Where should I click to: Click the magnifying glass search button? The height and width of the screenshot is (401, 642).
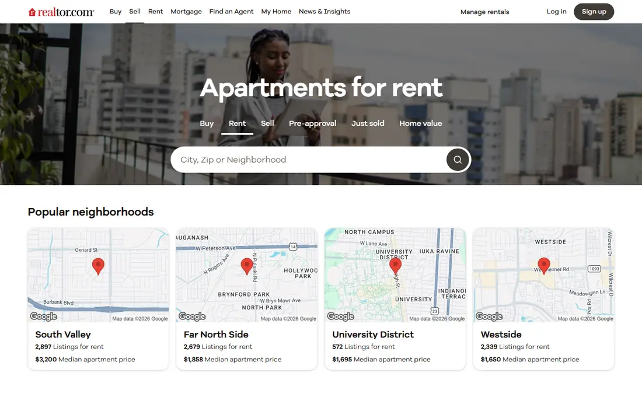point(458,160)
